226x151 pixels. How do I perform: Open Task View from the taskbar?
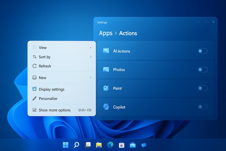[87, 145]
